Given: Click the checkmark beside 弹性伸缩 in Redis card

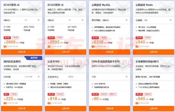Looking at the screenshot, I should coord(136,30).
